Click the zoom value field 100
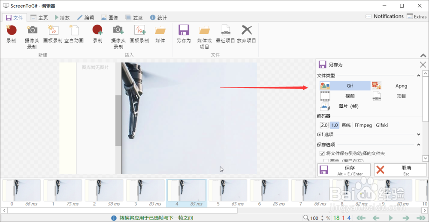Viewport: 429px width, 222px height. (x=314, y=218)
